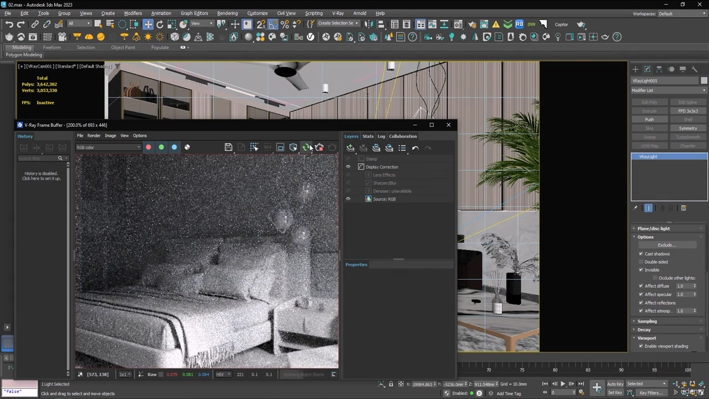Image resolution: width=709 pixels, height=399 pixels.
Task: Toggle the red channel in frame buffer
Action: [148, 147]
